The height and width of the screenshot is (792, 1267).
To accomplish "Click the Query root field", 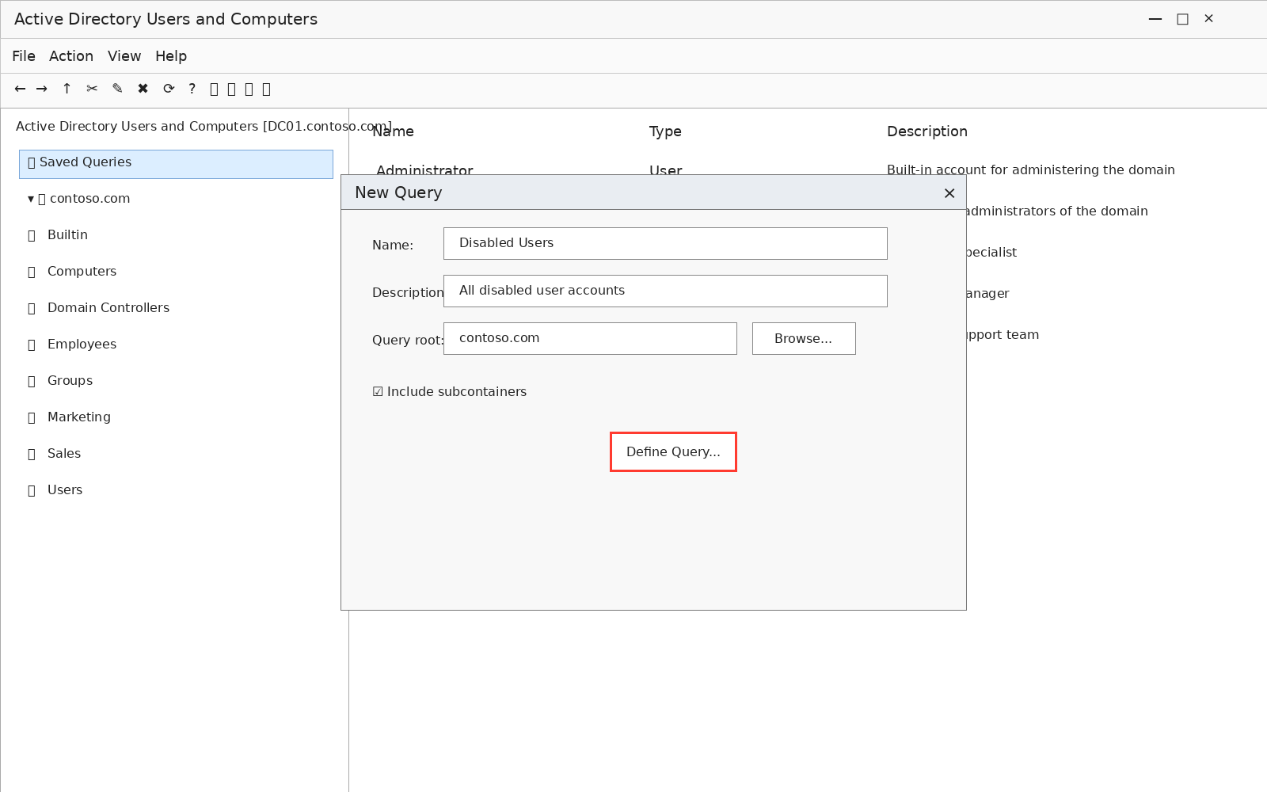I will point(590,339).
